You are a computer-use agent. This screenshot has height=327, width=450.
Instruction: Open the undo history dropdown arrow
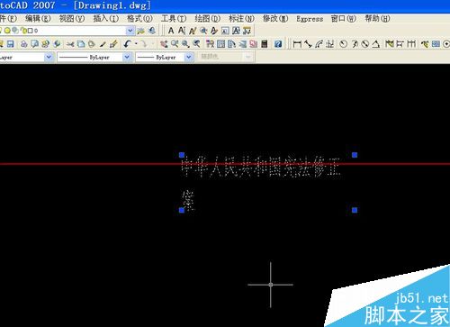(x=136, y=44)
